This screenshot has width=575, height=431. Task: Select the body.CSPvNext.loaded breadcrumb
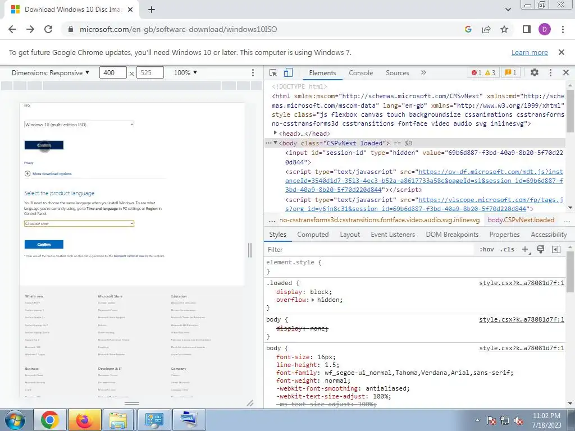click(521, 220)
